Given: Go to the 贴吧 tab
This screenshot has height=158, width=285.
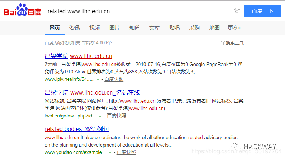Looking at the screenshot, I should [174, 28].
